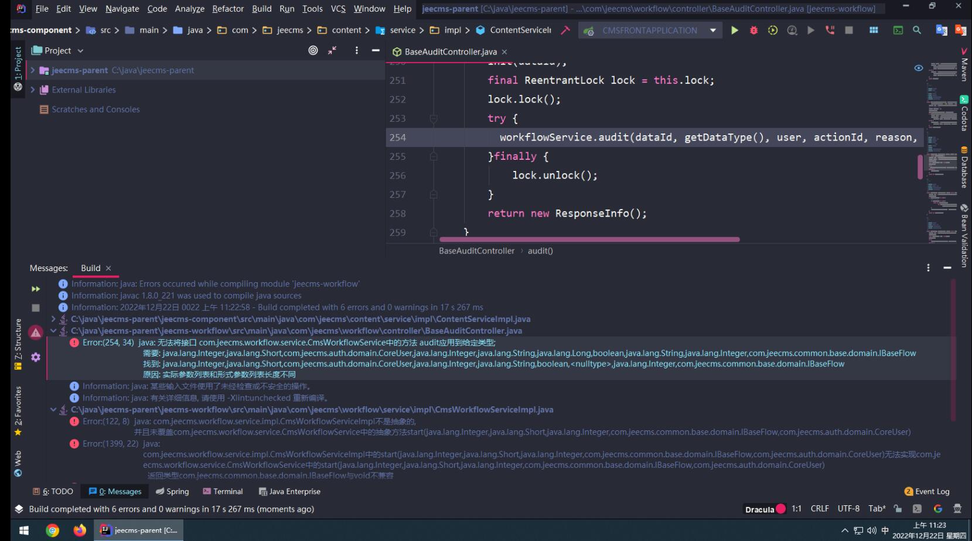This screenshot has width=972, height=541.
Task: Click the UTF-8 encoding in status bar
Action: 848,509
